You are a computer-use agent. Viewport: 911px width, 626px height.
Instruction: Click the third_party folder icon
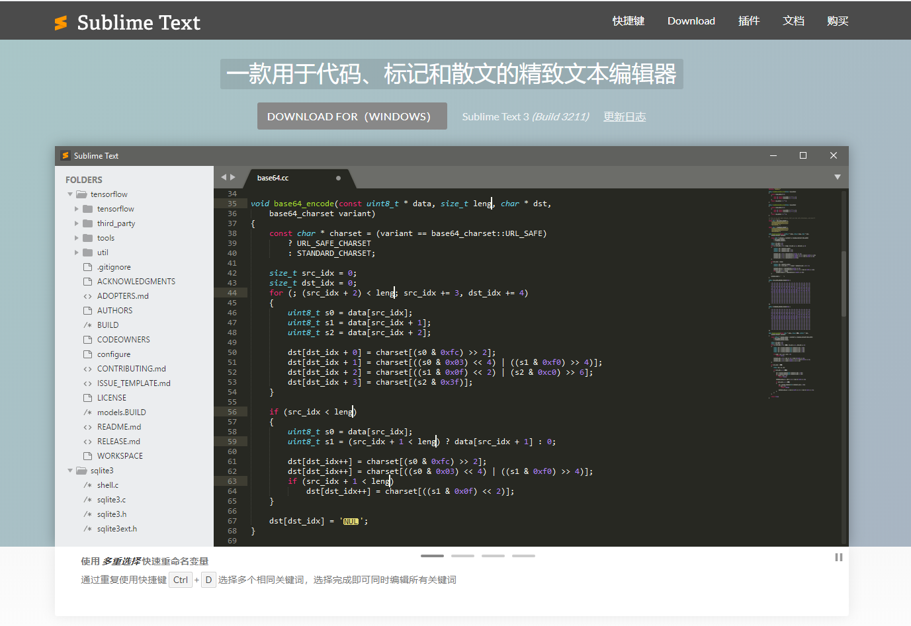coord(87,223)
